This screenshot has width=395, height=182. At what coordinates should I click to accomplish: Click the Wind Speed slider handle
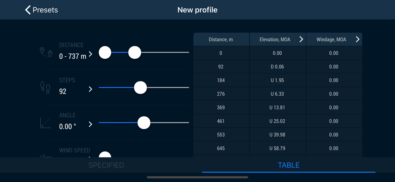(x=105, y=155)
